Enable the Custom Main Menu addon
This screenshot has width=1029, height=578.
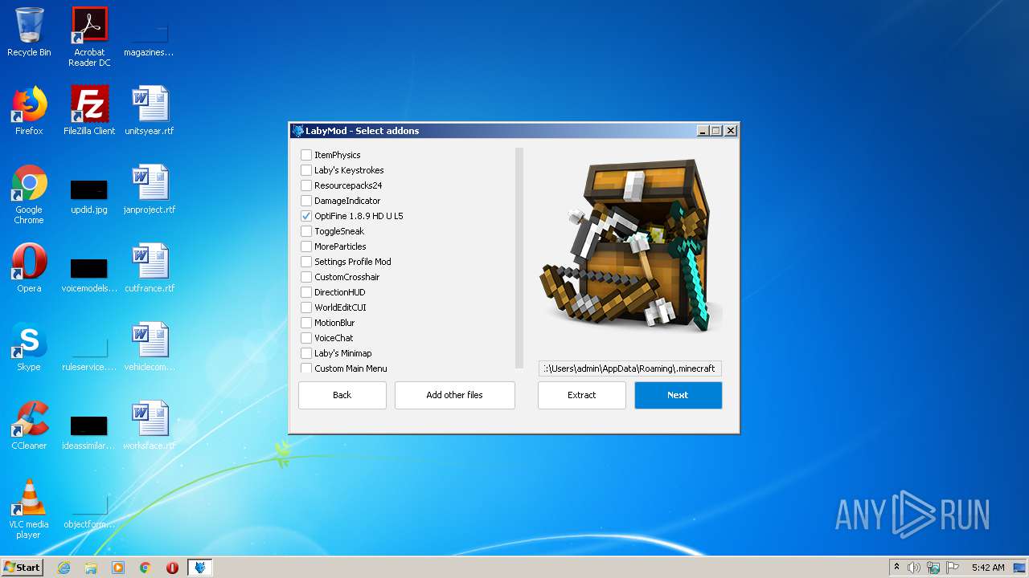(306, 368)
